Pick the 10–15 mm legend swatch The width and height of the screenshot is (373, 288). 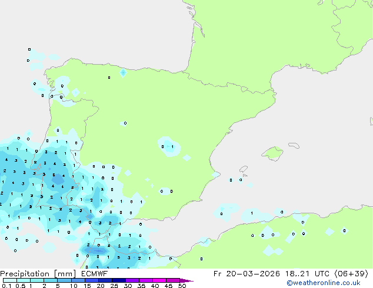pos(78,280)
